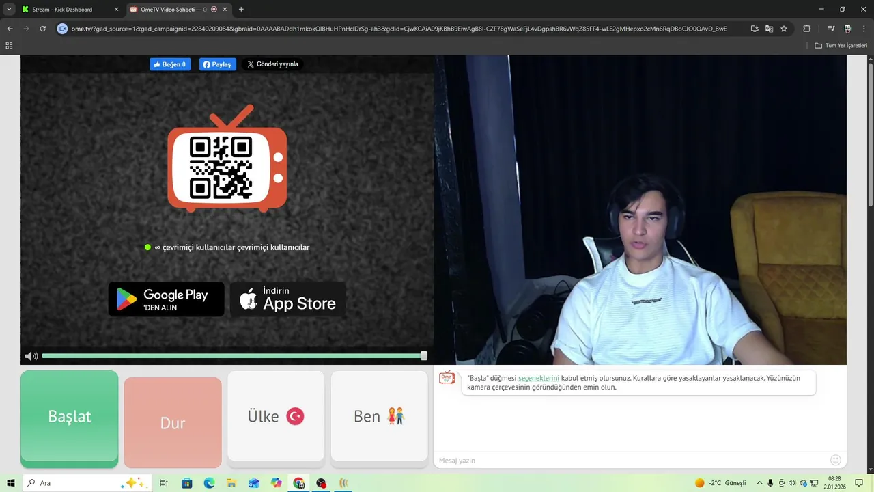Open network status tray icon
Screen dimensions: 874x492
point(815,483)
